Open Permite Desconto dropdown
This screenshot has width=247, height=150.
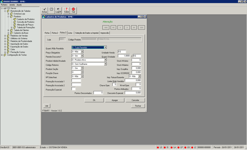tap(82, 56)
